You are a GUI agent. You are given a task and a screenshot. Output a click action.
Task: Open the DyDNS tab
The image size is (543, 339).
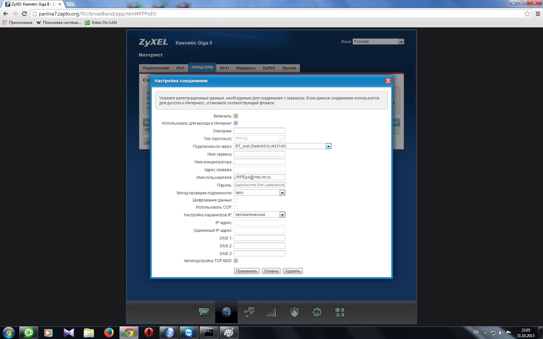[269, 68]
